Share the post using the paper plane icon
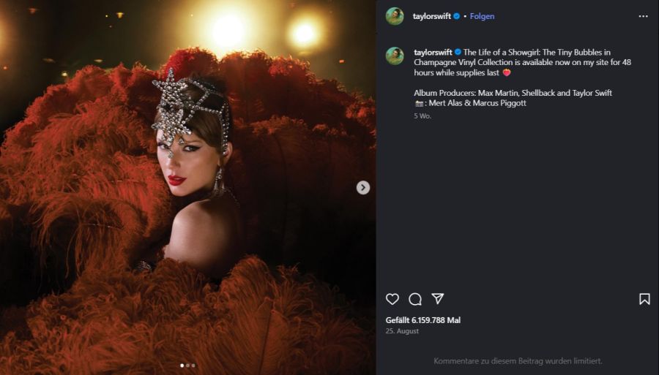Image resolution: width=659 pixels, height=375 pixels. click(437, 299)
